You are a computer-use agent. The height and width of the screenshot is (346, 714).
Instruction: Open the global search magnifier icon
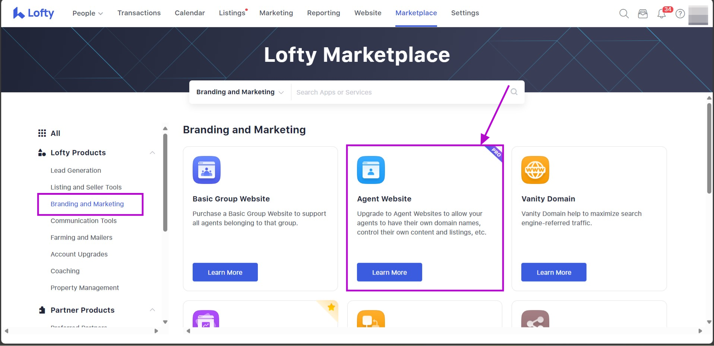click(x=624, y=14)
